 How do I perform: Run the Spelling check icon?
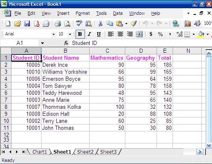tap(79, 23)
